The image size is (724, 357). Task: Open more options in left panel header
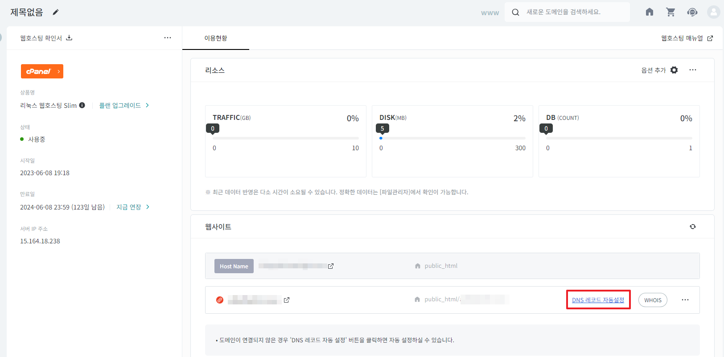168,38
